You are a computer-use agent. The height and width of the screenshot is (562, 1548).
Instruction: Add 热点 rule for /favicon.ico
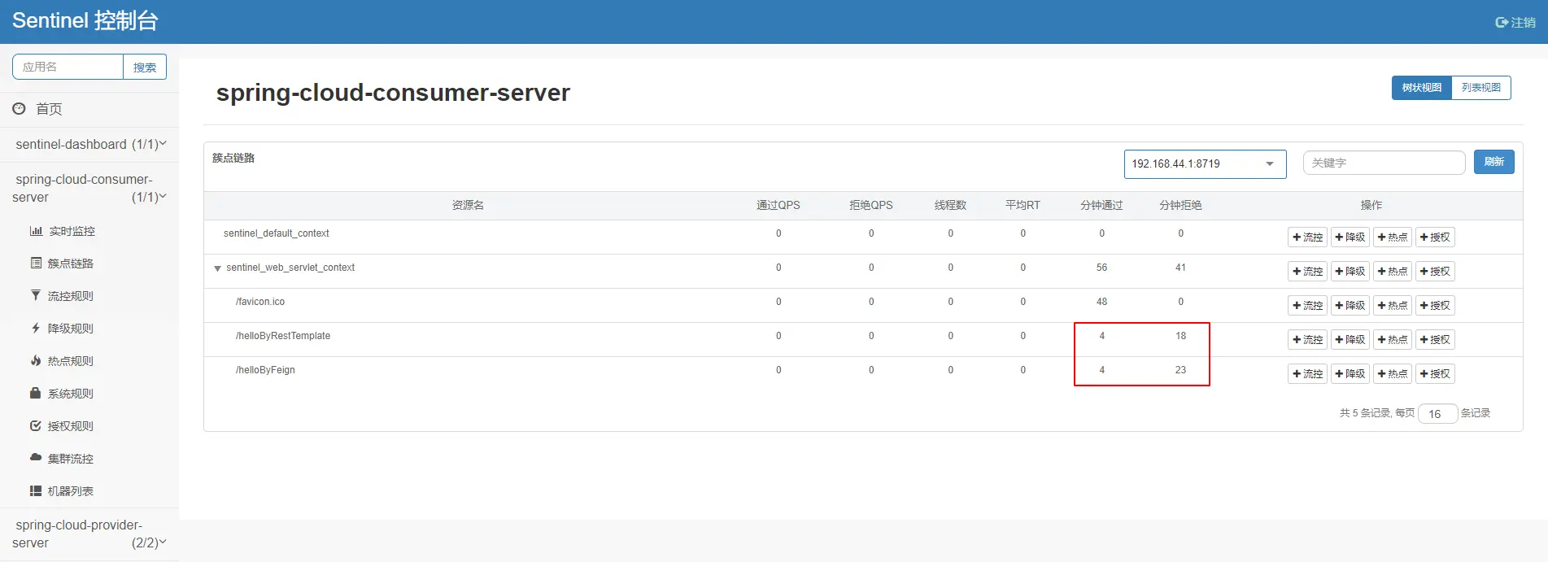tap(1392, 306)
